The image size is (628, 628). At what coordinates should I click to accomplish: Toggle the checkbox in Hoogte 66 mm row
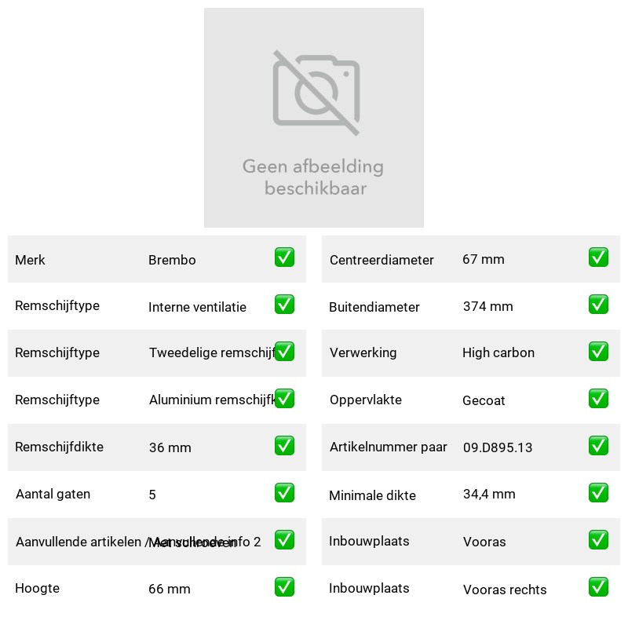284,587
